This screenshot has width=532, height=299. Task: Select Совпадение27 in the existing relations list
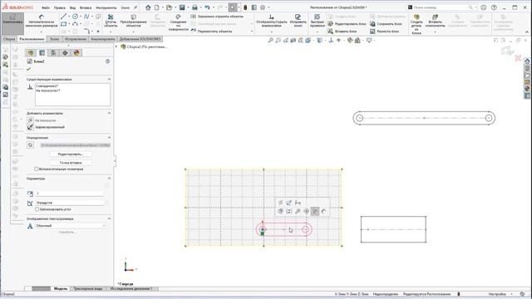tap(47, 86)
